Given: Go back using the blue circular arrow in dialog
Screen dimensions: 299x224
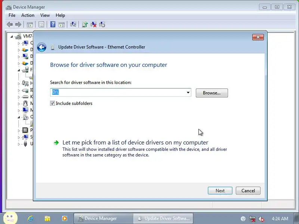Looking at the screenshot, I should (x=41, y=47).
